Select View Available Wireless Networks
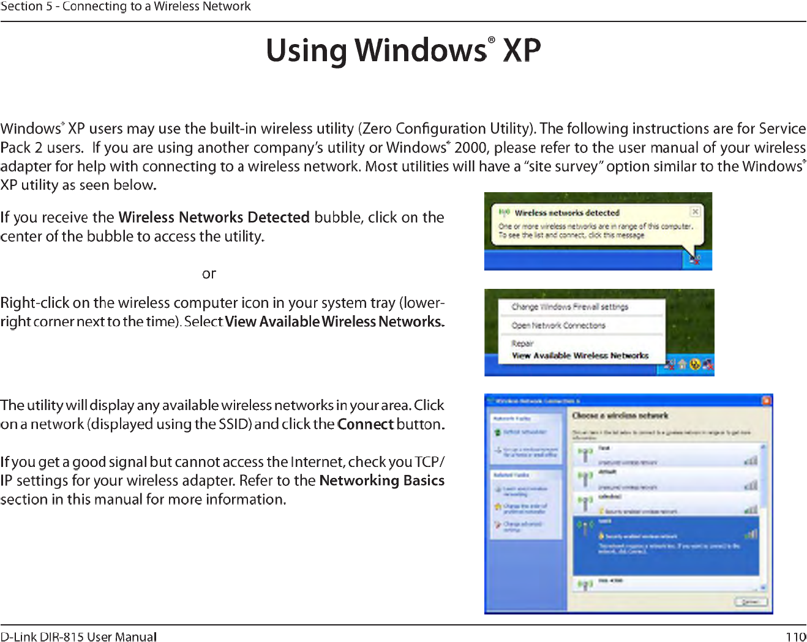The width and height of the screenshot is (807, 642). tap(580, 356)
